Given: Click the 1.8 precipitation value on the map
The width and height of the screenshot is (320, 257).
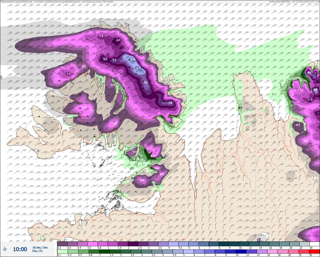Looking at the screenshot, I should pos(101,36).
